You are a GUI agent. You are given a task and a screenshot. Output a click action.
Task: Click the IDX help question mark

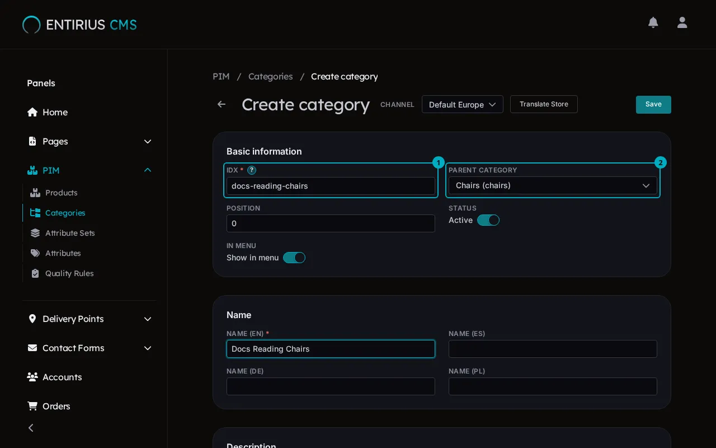(x=252, y=170)
